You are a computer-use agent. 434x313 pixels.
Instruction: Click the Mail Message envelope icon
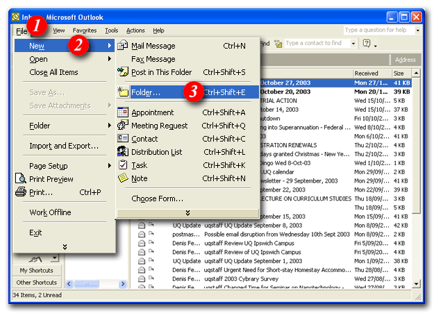click(122, 46)
